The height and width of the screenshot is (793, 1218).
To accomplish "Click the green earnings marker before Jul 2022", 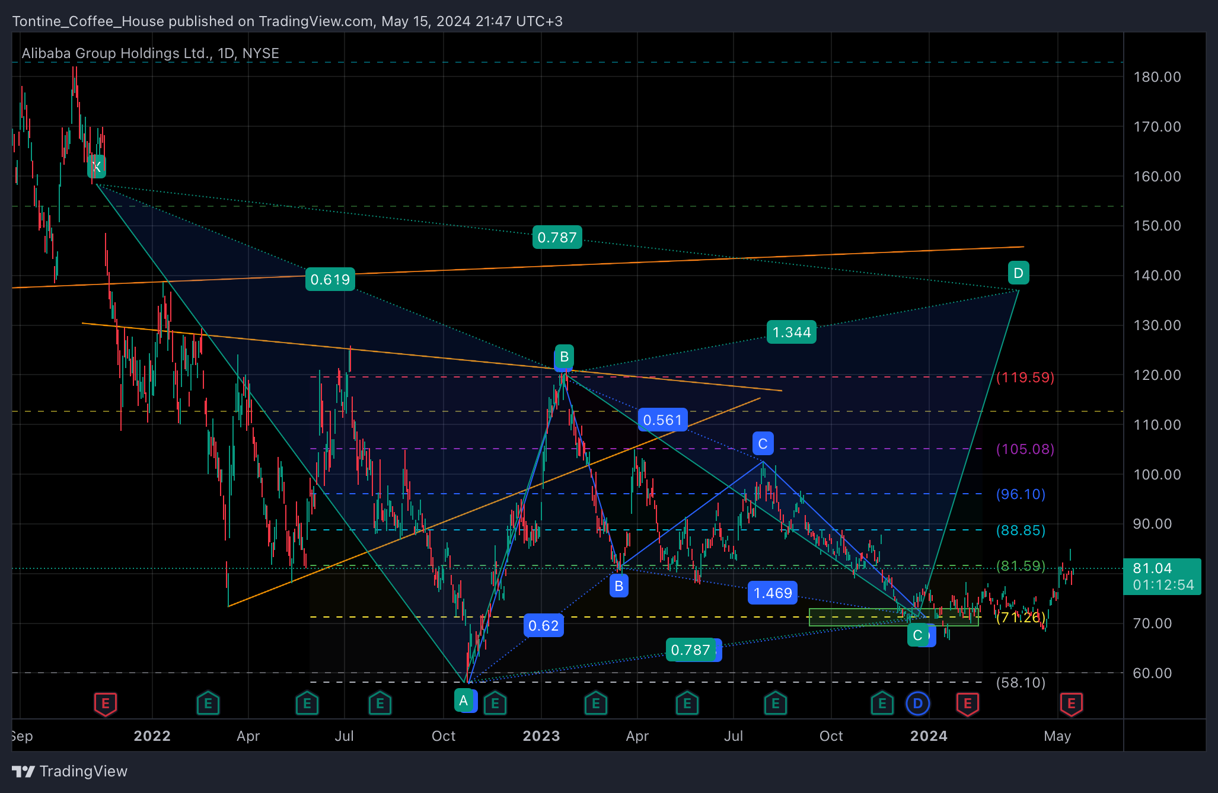I will [x=307, y=704].
